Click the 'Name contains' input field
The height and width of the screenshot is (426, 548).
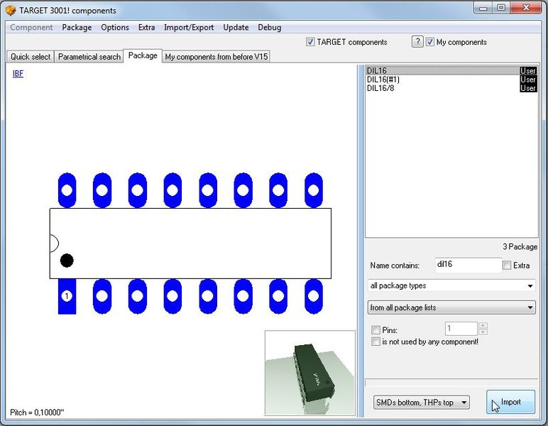(468, 265)
